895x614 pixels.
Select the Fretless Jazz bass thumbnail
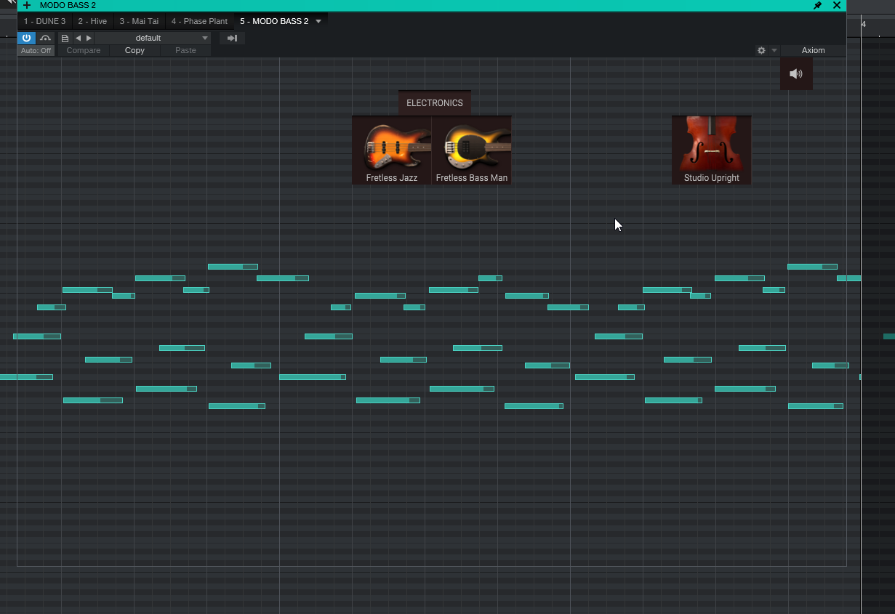[x=392, y=150]
